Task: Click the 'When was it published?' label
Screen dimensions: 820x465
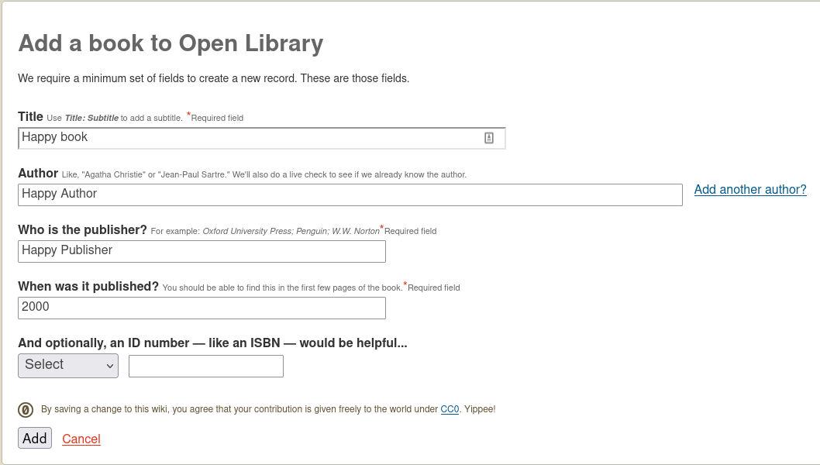Action: [88, 286]
